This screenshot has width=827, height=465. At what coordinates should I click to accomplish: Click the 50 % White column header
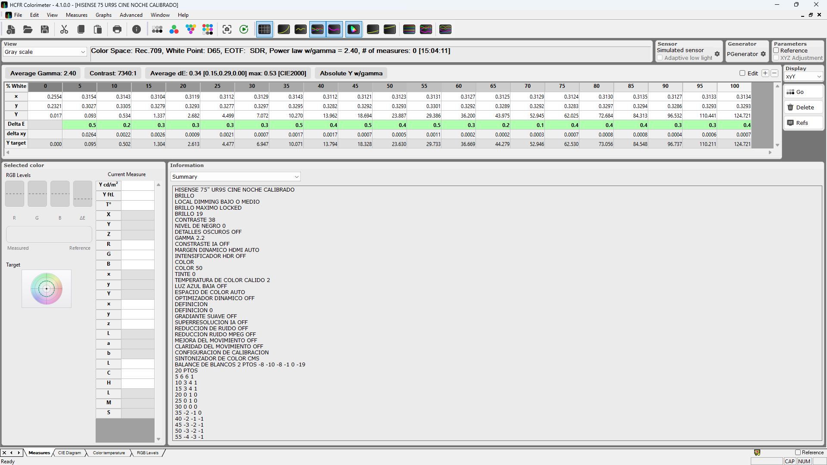pos(390,86)
